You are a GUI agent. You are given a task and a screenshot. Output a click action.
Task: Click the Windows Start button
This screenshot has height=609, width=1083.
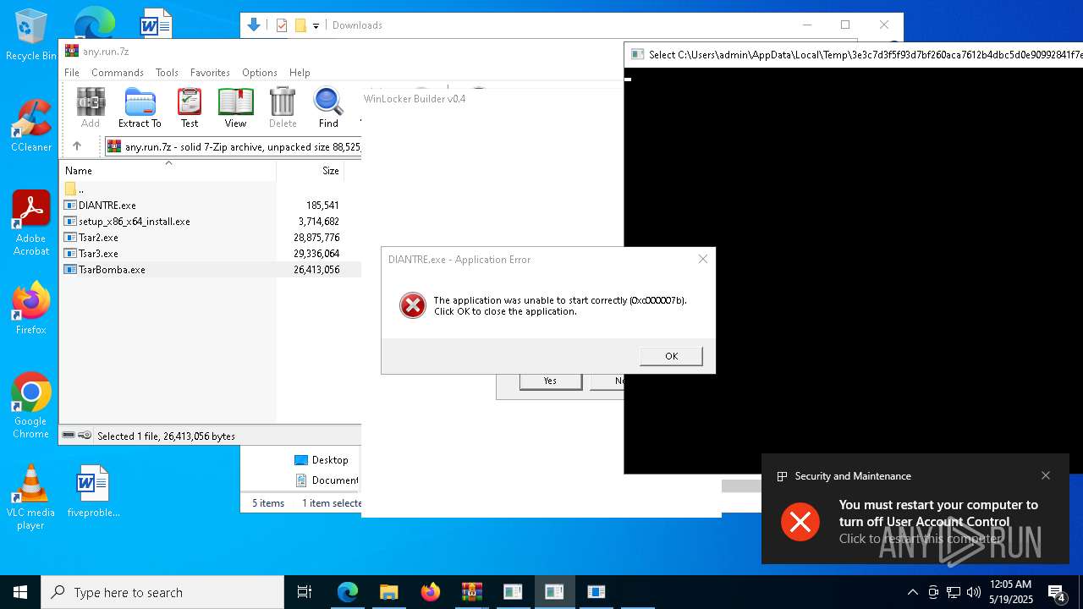pos(20,592)
